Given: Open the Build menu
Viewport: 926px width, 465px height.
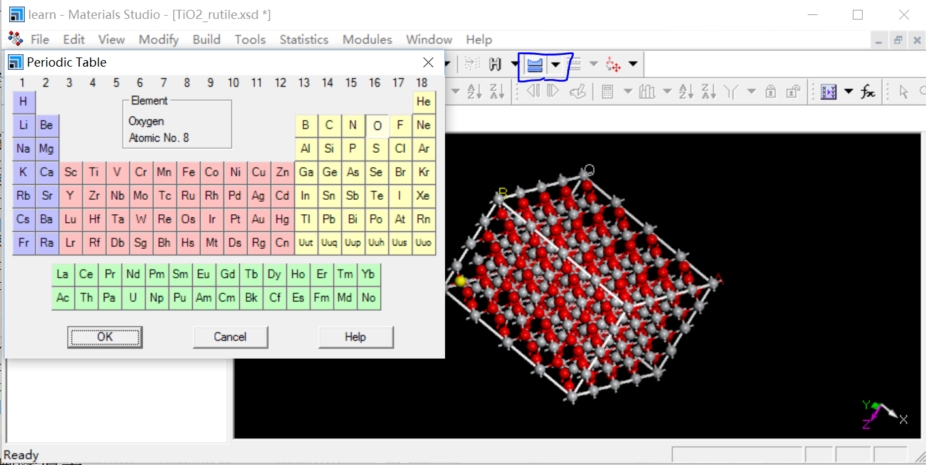Looking at the screenshot, I should click(x=207, y=39).
